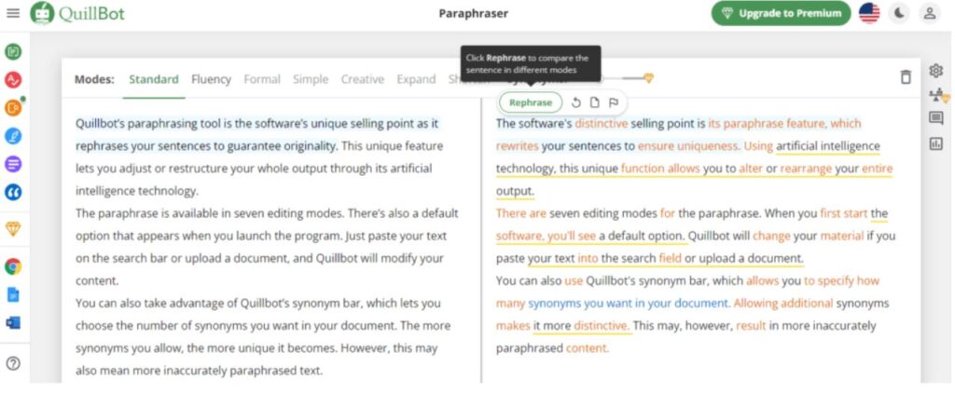Click the highlighted first sentence in input
This screenshot has height=420, width=955.
(259, 135)
